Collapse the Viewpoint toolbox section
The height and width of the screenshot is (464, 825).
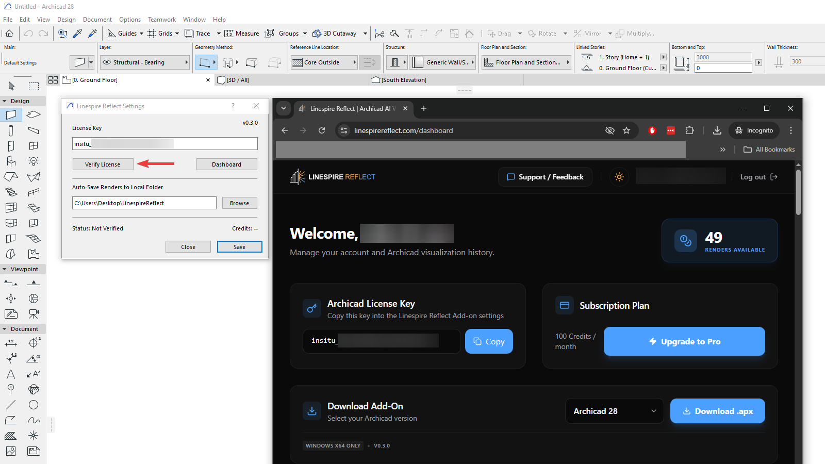[5, 269]
